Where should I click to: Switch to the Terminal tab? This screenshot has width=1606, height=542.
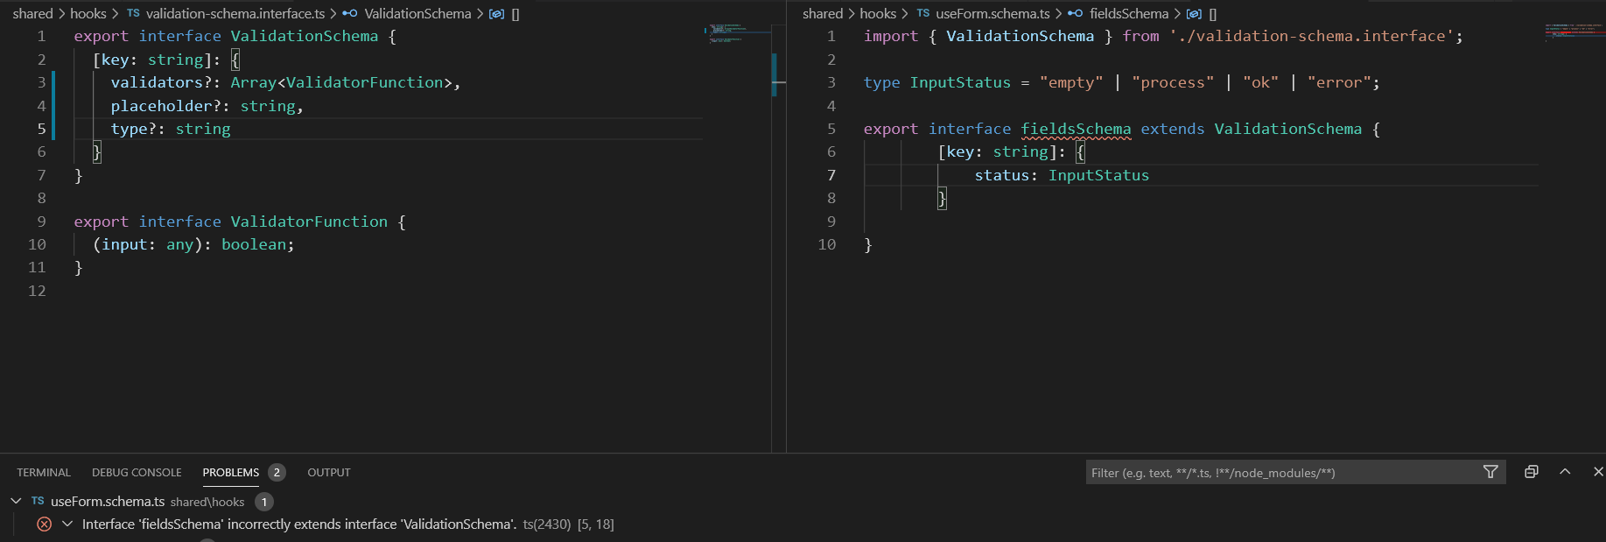tap(44, 472)
